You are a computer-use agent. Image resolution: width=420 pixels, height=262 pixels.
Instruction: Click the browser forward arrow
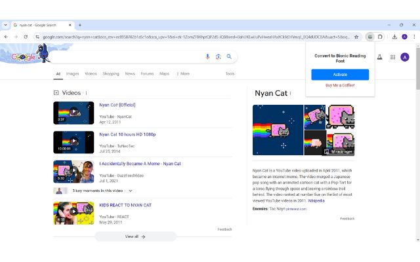point(16,37)
